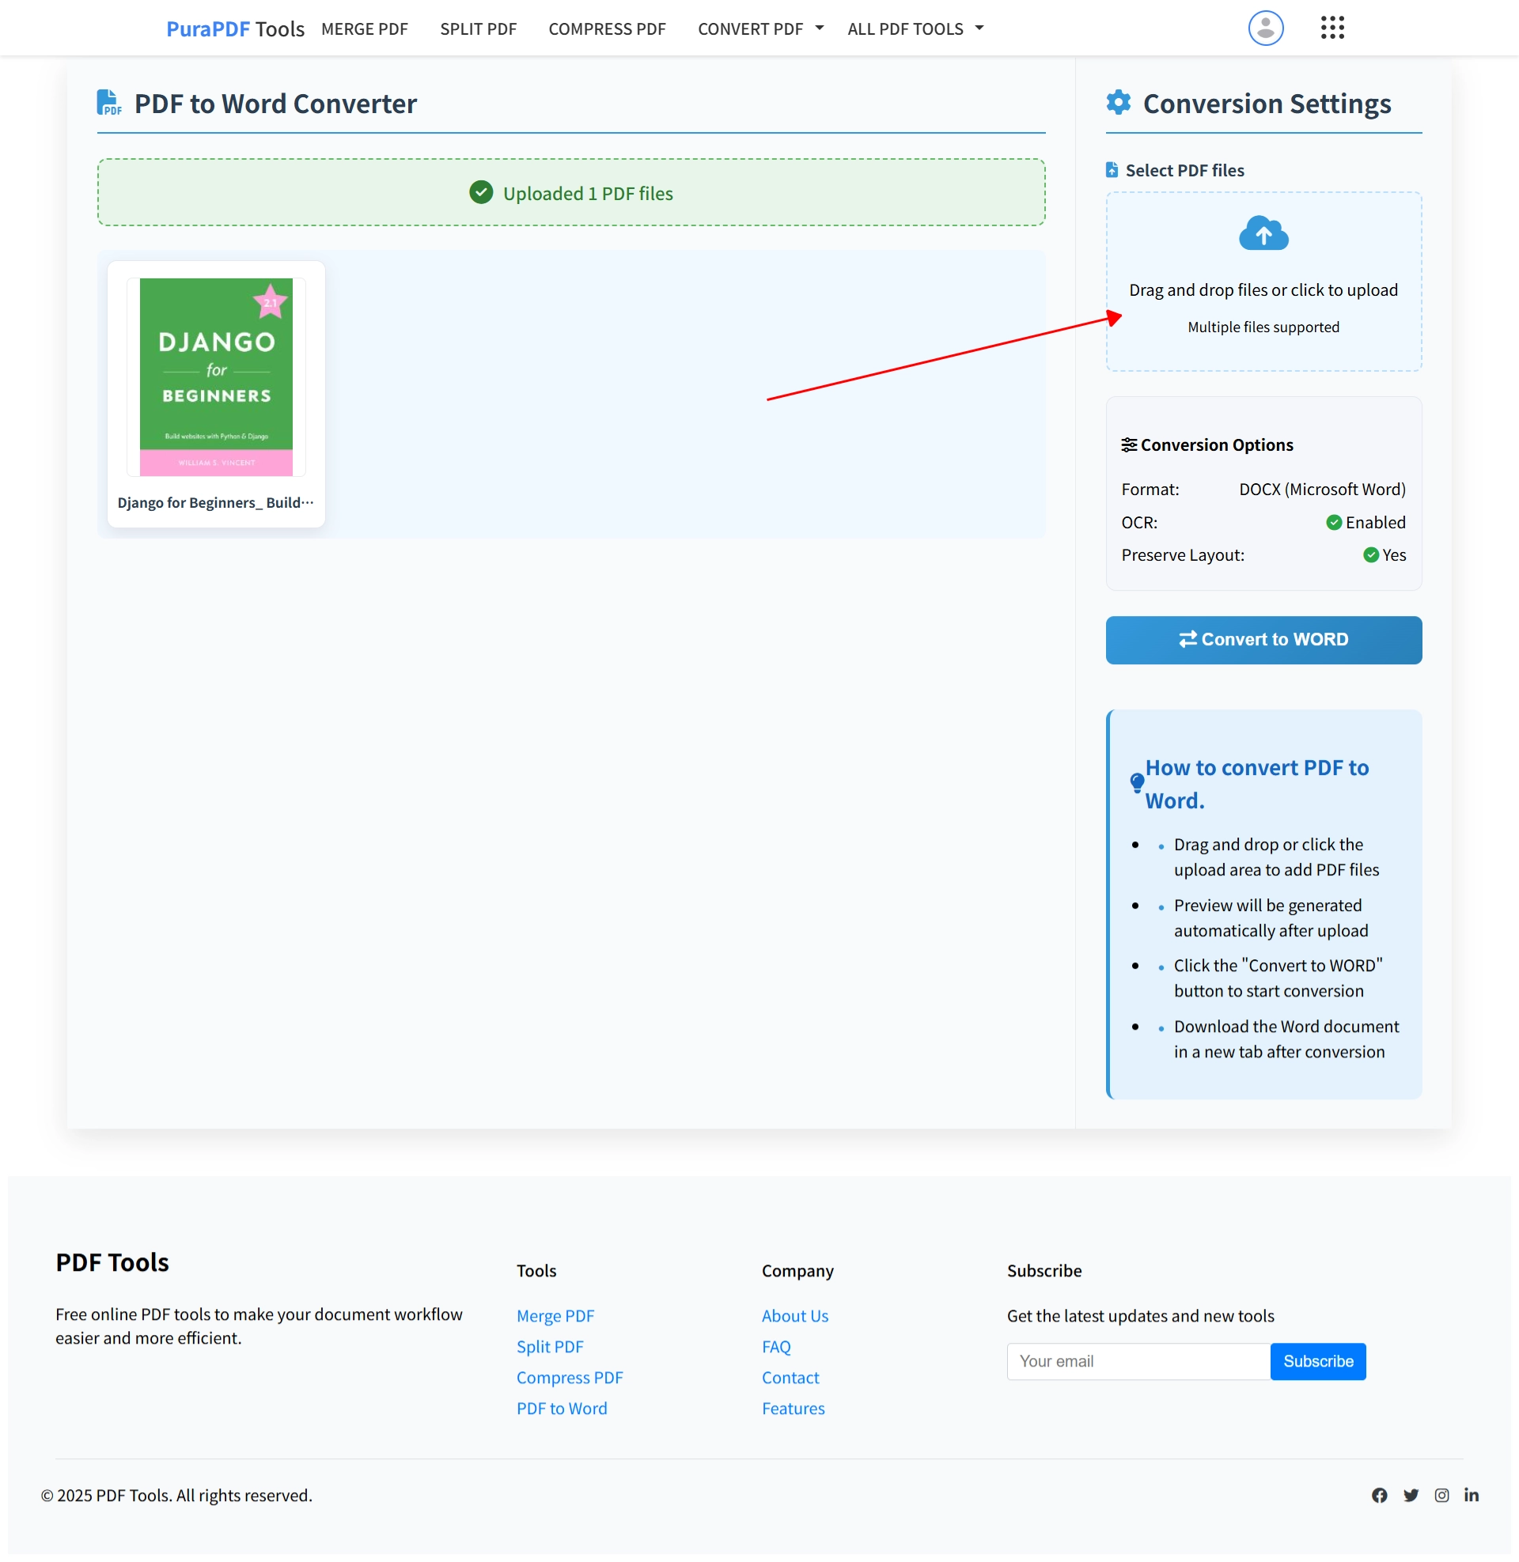Click the Uploaded 1 PDF files checkmark

click(481, 192)
